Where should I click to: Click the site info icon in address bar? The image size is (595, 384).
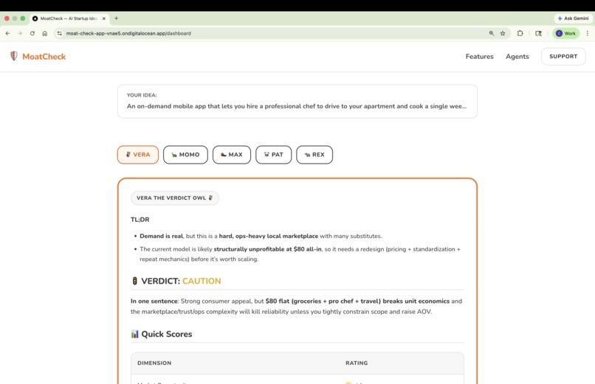point(60,33)
